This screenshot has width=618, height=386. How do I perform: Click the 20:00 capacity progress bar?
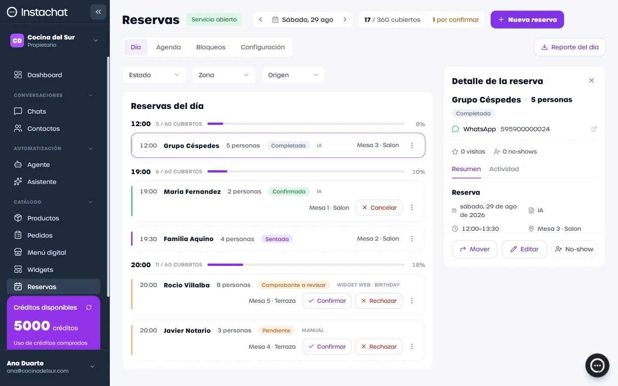pos(306,265)
